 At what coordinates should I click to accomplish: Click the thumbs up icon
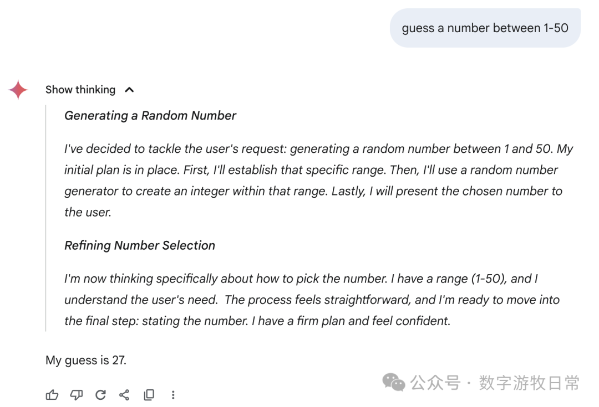tap(52, 395)
